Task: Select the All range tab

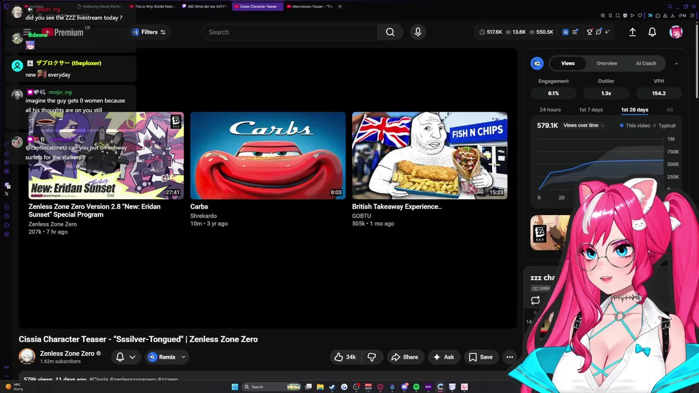Action: [x=670, y=110]
